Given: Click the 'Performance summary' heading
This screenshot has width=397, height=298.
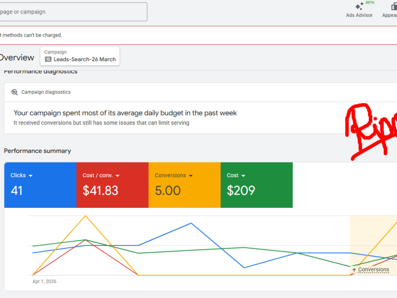Looking at the screenshot, I should pyautogui.click(x=37, y=151).
